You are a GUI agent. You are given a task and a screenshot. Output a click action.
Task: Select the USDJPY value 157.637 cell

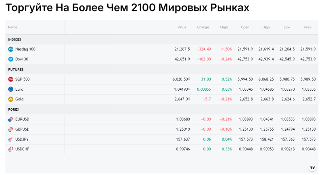click(183, 139)
